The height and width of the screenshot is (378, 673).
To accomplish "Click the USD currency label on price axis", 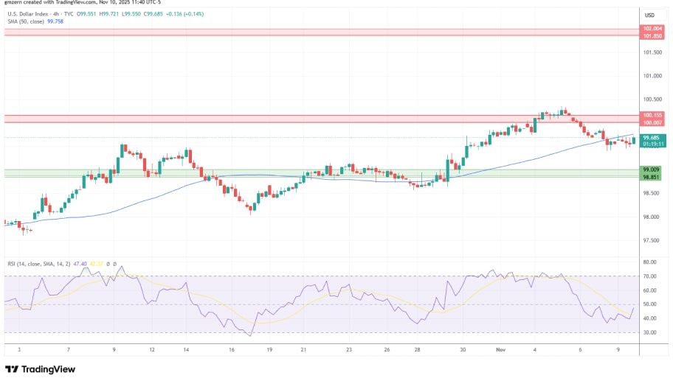I will coord(650,15).
